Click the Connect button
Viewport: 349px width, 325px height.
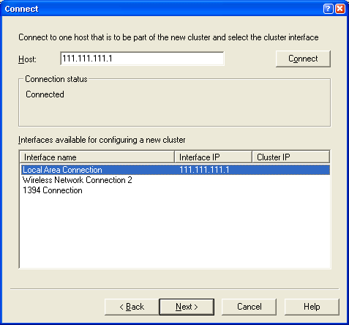303,59
